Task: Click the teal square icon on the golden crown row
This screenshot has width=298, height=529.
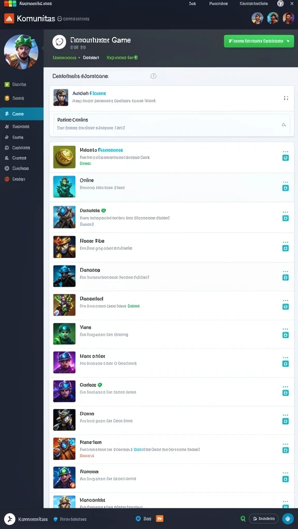Action: click(x=286, y=248)
